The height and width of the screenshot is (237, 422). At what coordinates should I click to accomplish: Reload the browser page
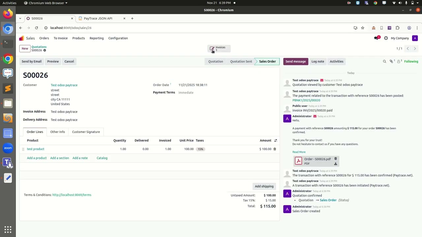point(36,28)
